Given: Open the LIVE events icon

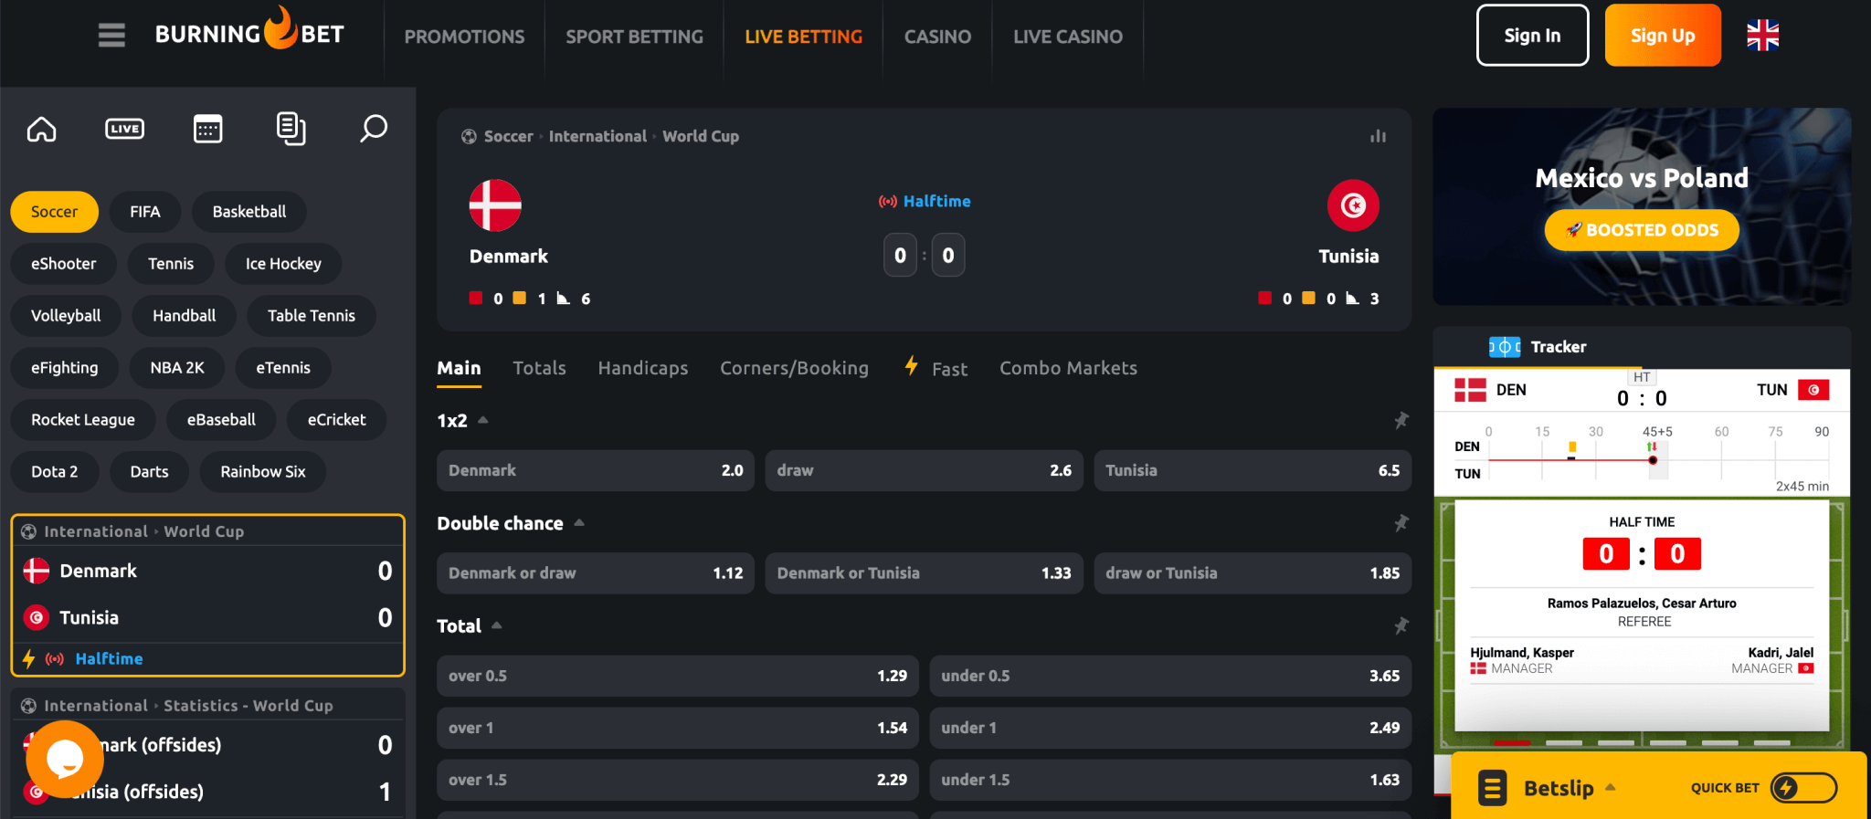Looking at the screenshot, I should [x=124, y=129].
